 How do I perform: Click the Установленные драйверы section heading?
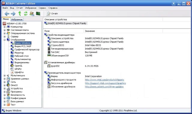(61, 62)
